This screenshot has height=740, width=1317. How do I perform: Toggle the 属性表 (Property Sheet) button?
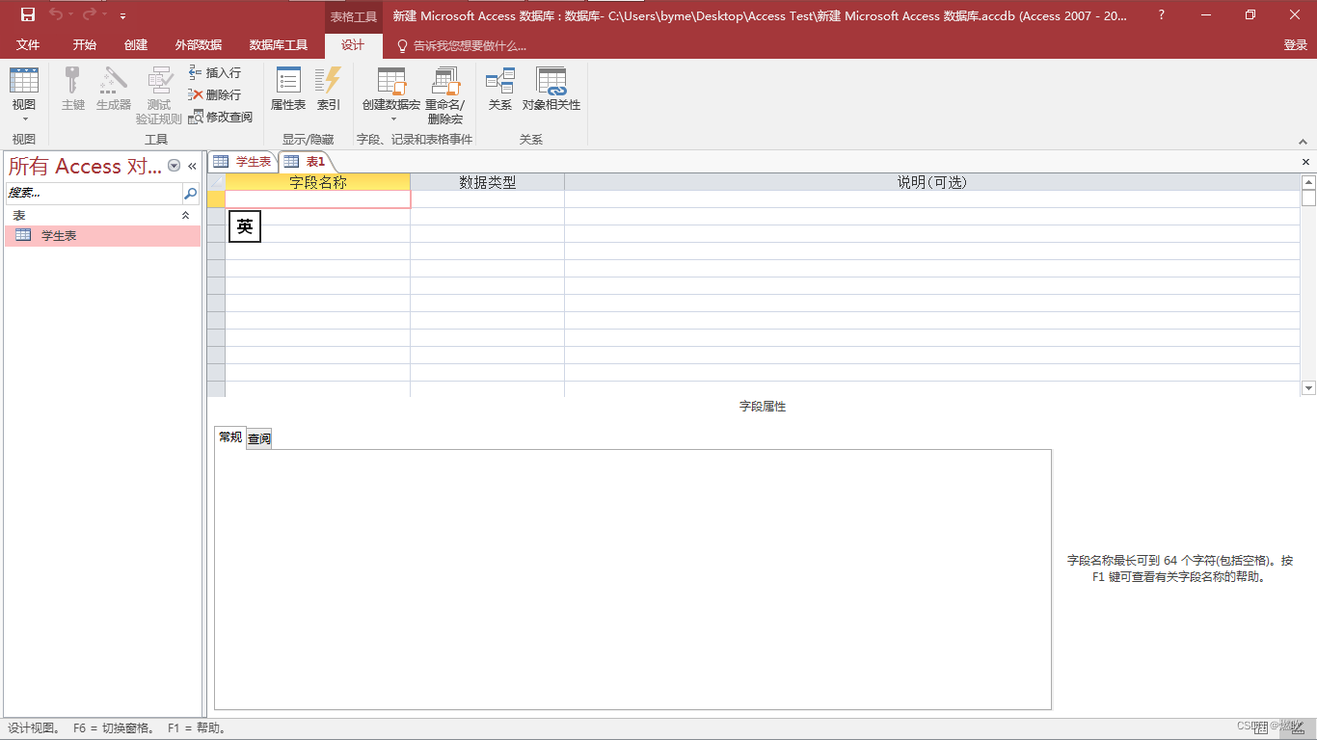point(288,90)
